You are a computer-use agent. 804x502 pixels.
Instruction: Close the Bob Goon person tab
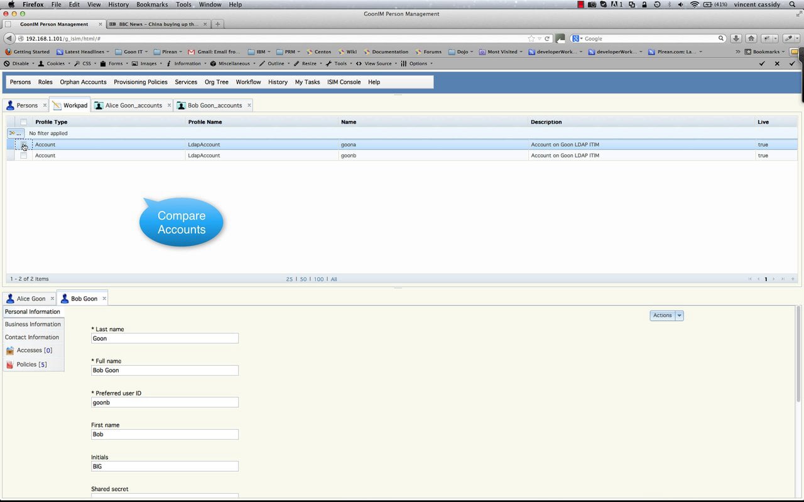[x=104, y=298]
